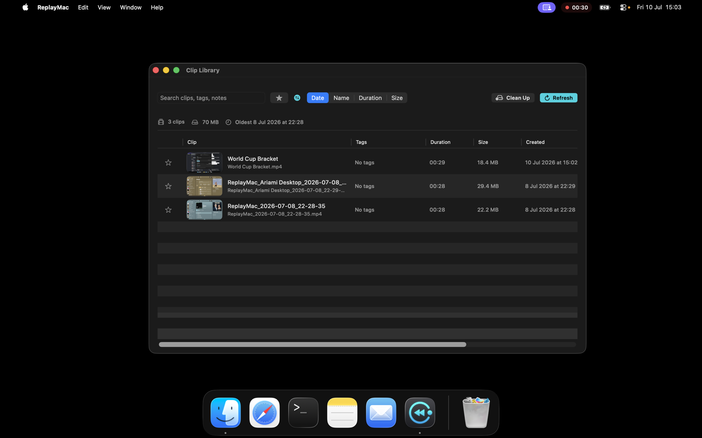This screenshot has height=438, width=702.
Task: Launch Safari from the Dock
Action: 265,413
